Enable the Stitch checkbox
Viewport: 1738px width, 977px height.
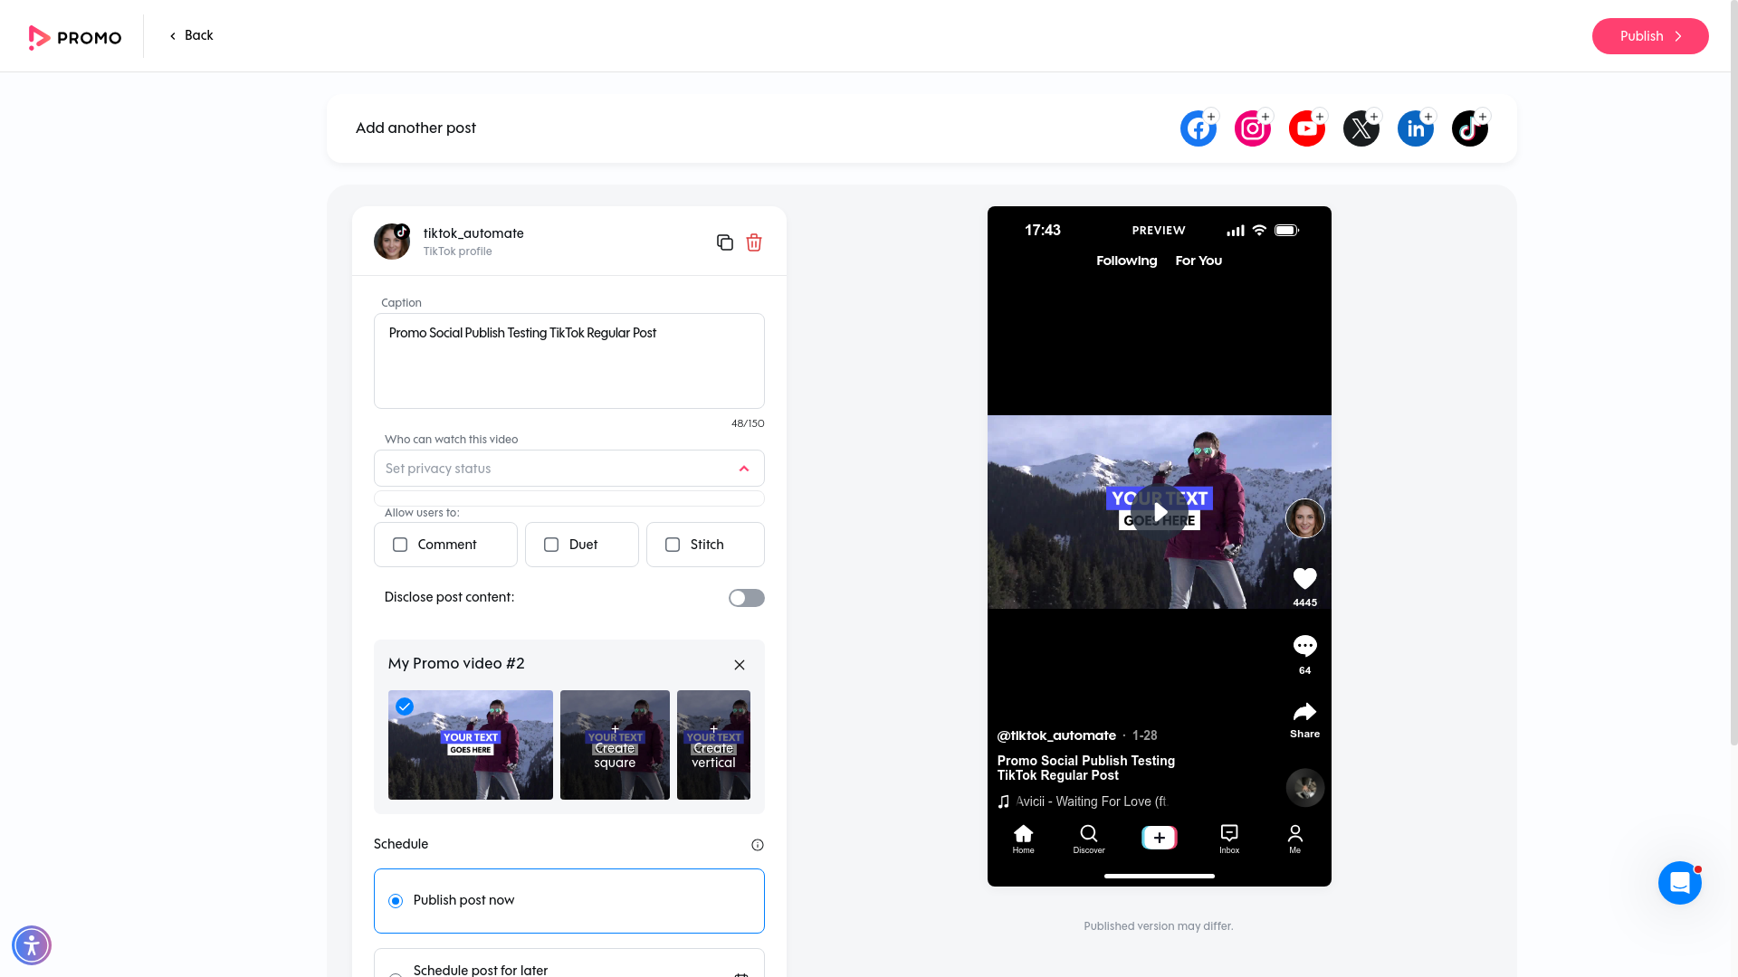[x=673, y=545]
